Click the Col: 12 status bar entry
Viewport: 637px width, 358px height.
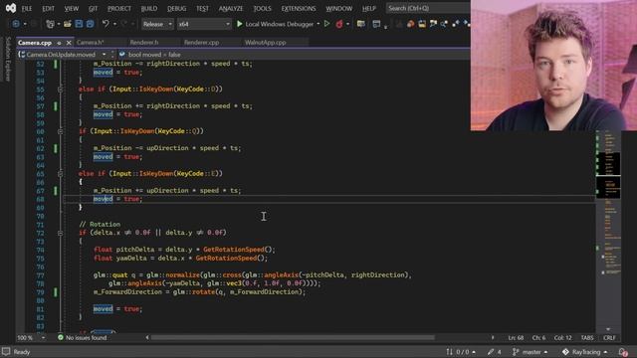[562, 338]
